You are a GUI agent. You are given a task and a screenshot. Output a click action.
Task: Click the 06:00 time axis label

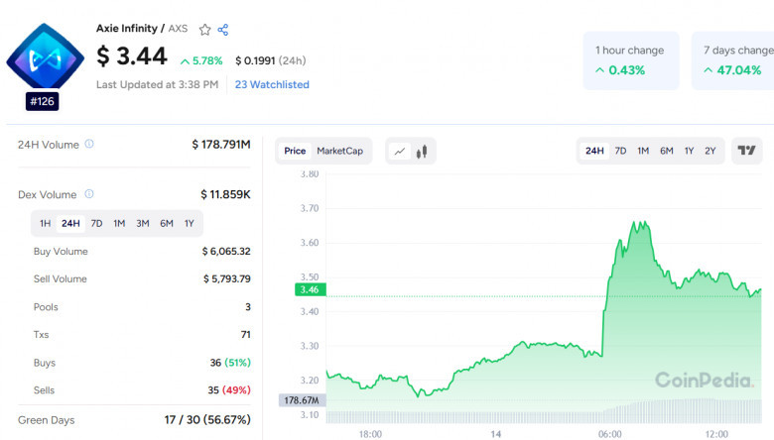(609, 434)
